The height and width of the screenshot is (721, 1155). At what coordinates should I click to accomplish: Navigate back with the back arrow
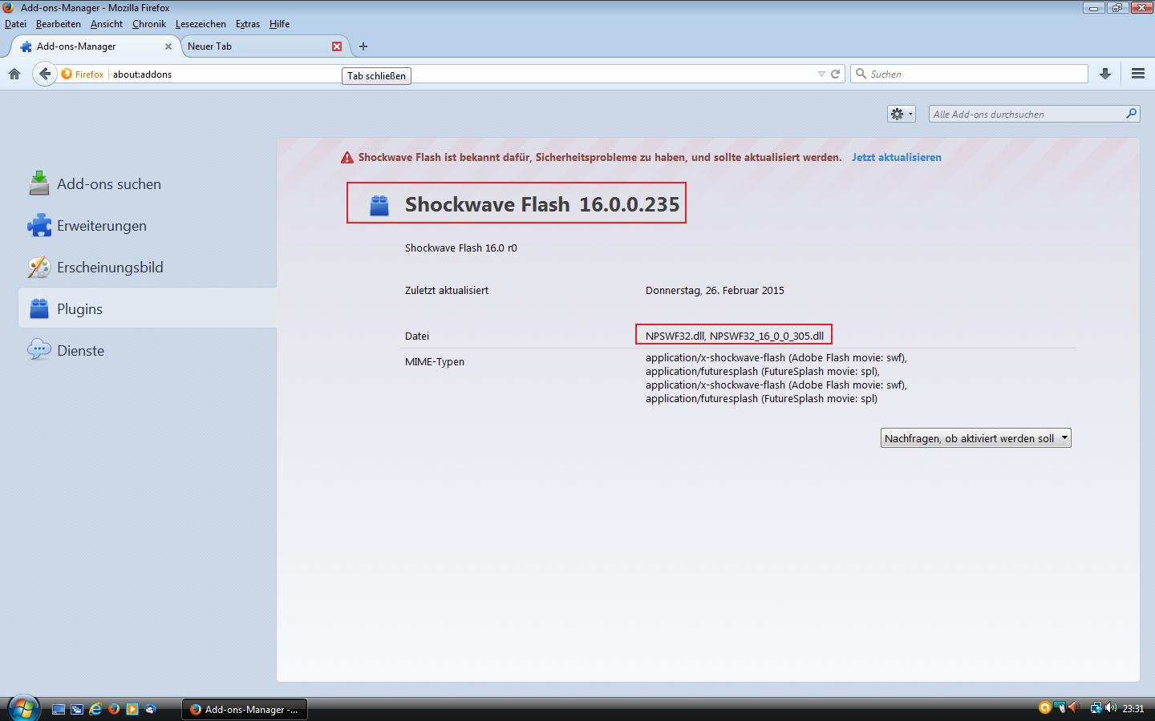[x=44, y=74]
